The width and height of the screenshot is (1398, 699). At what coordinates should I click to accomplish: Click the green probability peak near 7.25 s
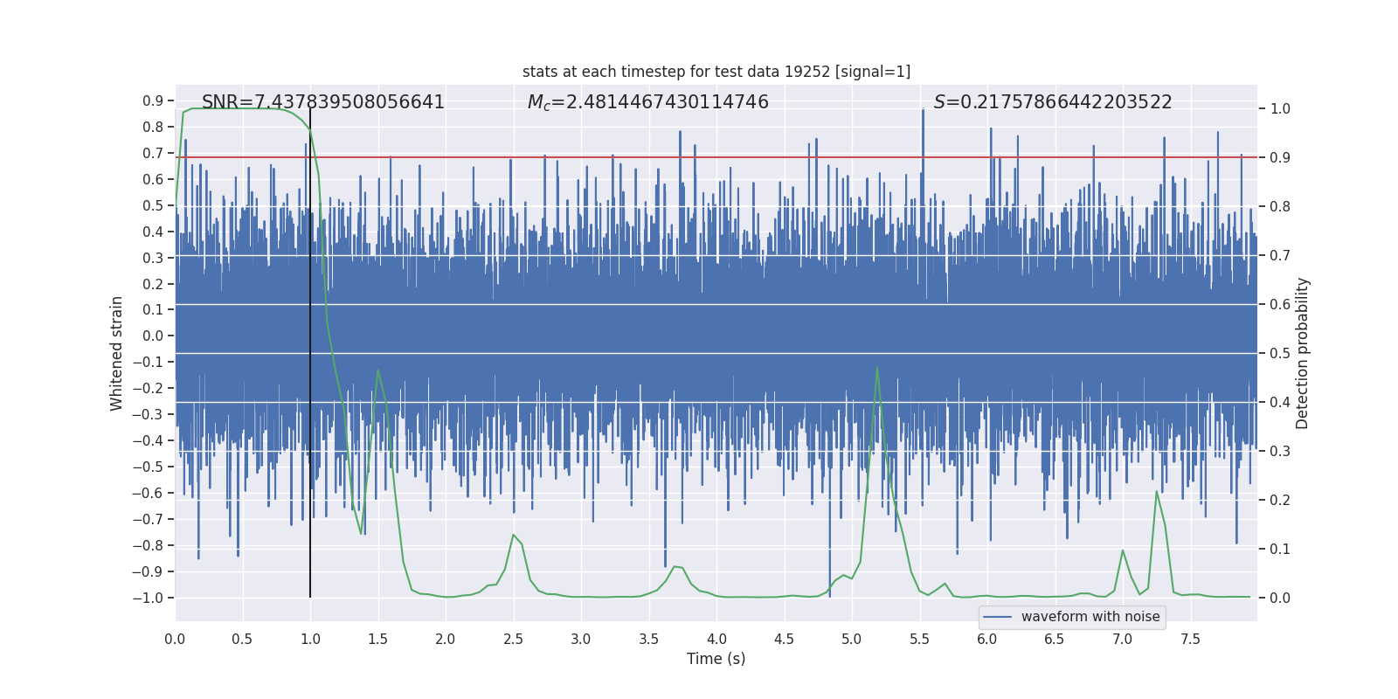[x=1157, y=491]
